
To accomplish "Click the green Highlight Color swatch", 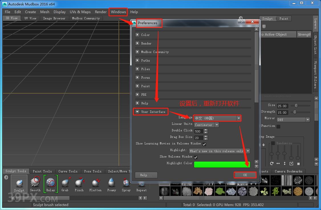I will click(222, 164).
